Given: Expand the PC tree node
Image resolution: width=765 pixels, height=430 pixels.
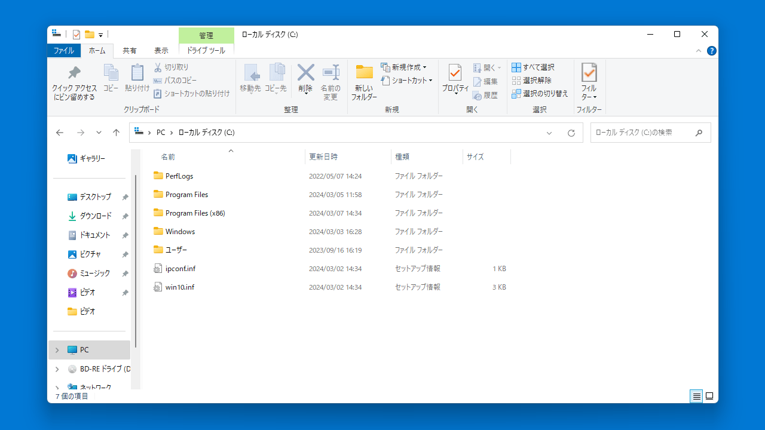Looking at the screenshot, I should point(57,350).
